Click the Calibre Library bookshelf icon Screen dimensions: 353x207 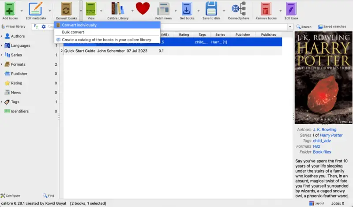point(117,9)
